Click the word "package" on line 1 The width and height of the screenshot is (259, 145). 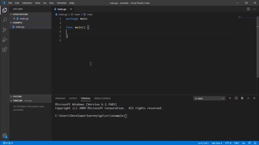[x=72, y=19]
